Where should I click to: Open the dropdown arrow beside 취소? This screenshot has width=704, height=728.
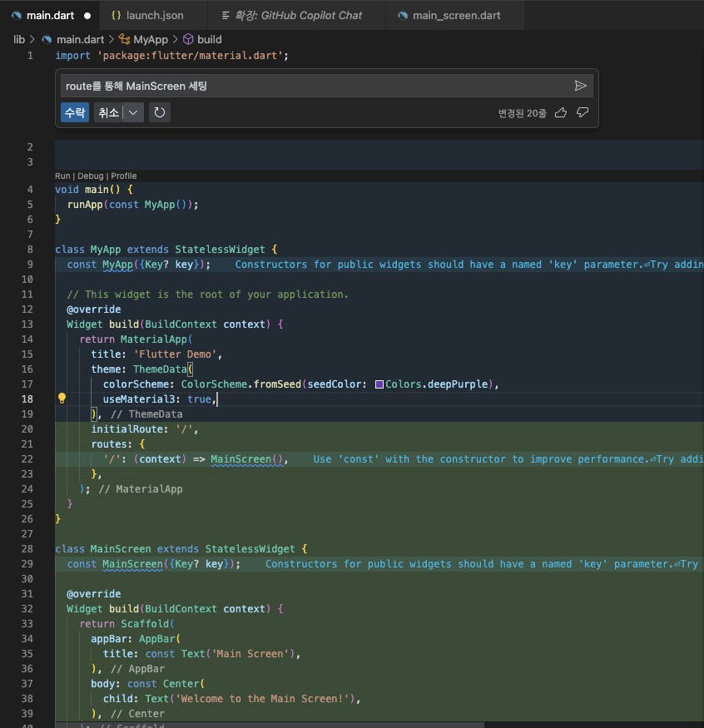pyautogui.click(x=133, y=112)
